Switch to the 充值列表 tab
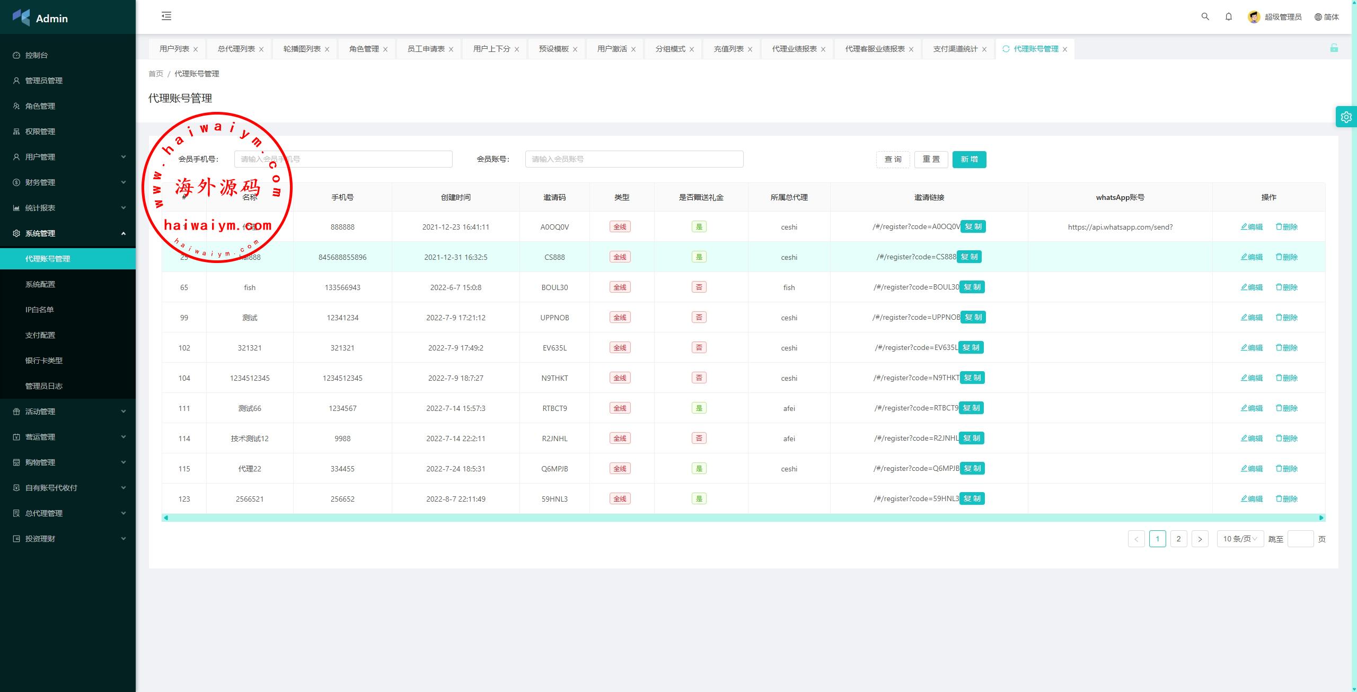The width and height of the screenshot is (1357, 692). point(728,49)
